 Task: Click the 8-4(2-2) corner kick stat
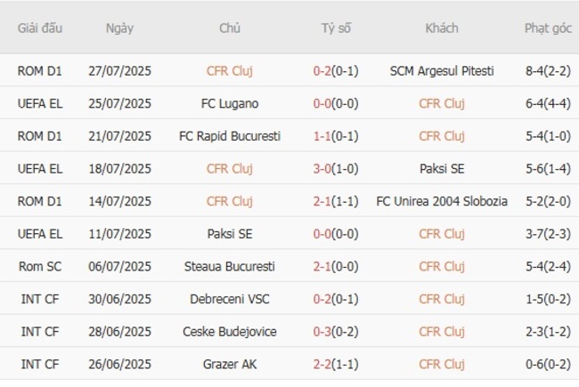[548, 71]
